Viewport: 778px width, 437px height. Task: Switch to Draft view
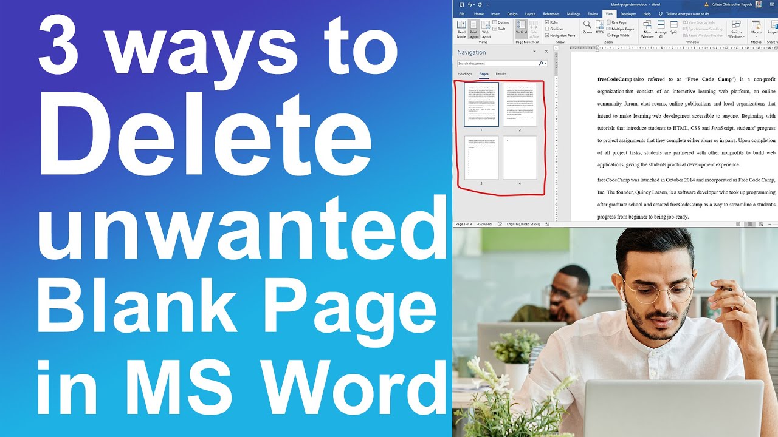pyautogui.click(x=500, y=29)
